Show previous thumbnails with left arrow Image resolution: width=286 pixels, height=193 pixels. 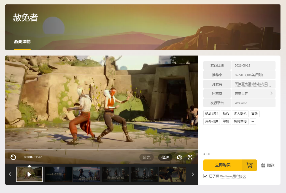click(10, 174)
